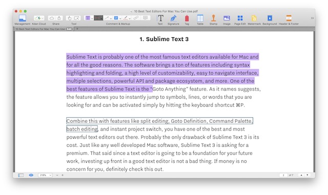The image size is (328, 195).
Task: Expand the Kdan Cloud dropdown arrow
Action: [43, 18]
